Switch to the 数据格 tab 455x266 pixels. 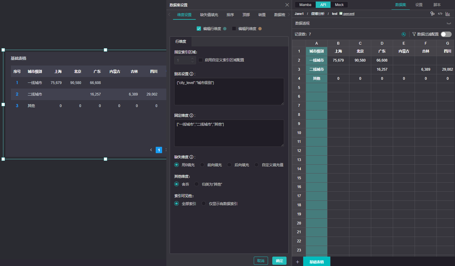[280, 15]
